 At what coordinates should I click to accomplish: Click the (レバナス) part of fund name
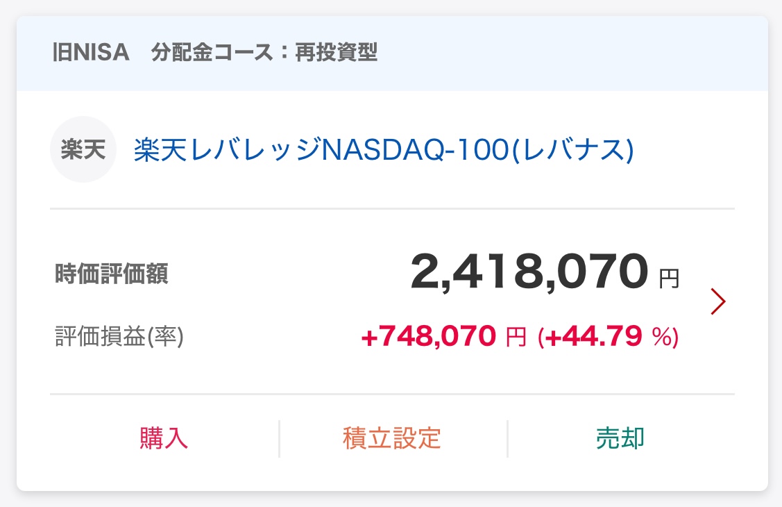pos(573,150)
